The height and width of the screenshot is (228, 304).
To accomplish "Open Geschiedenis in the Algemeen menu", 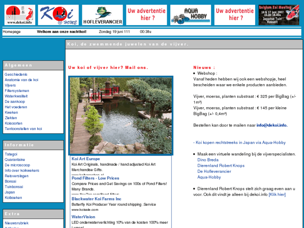I will pyautogui.click(x=16, y=74).
